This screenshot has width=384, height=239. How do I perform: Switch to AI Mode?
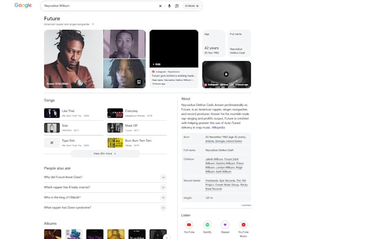click(x=191, y=6)
